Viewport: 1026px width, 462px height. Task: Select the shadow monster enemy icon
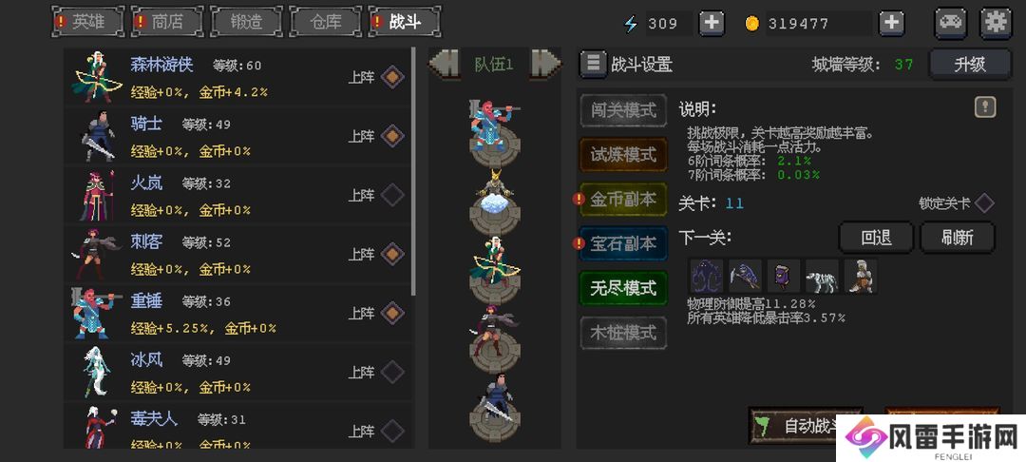[x=707, y=276]
